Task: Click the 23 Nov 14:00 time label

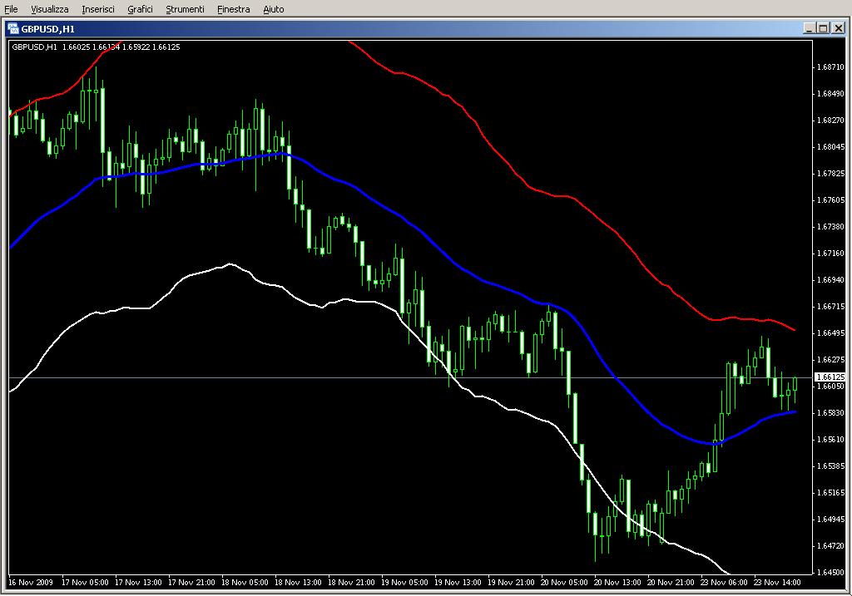Action: 777,583
